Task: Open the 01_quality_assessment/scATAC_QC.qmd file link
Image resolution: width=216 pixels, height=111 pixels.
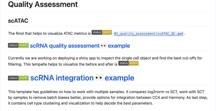Action: coord(148,34)
